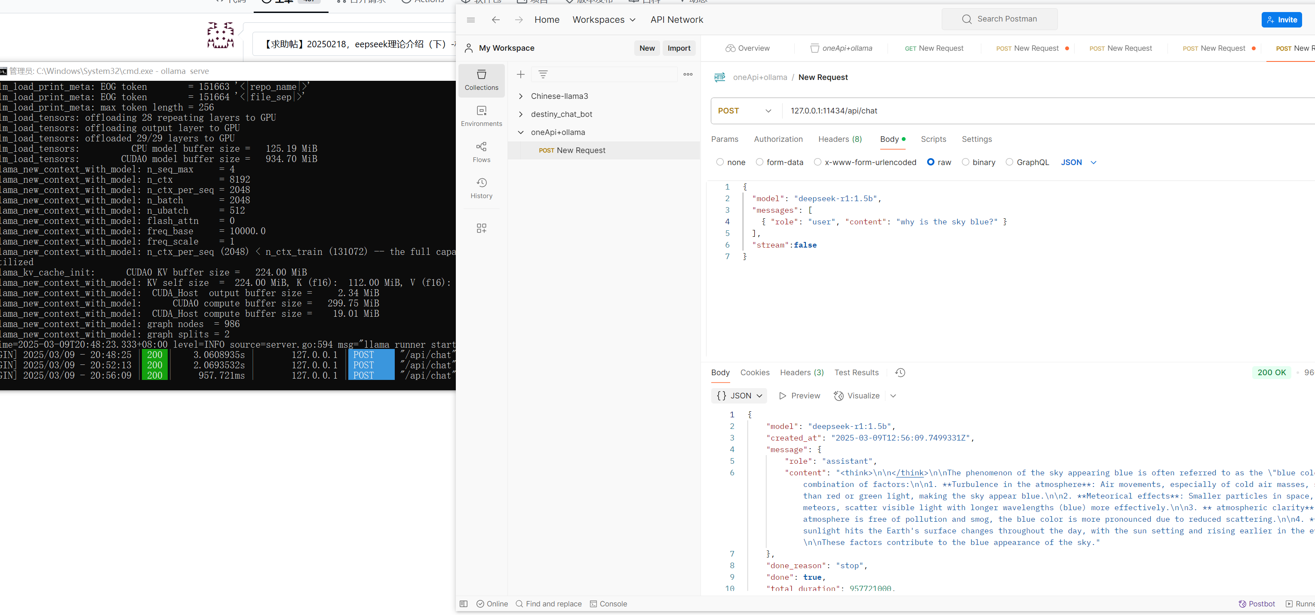The width and height of the screenshot is (1315, 615).
Task: Click the plus icon to create a collection
Action: [520, 74]
